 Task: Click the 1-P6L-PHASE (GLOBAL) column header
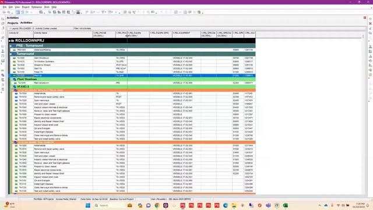tap(104, 34)
